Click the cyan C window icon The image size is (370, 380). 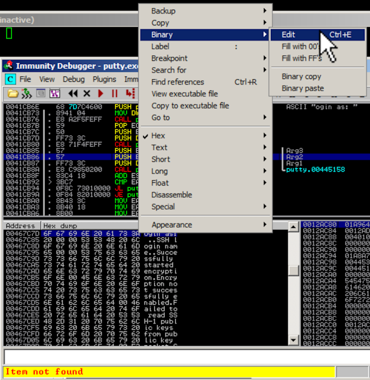click(x=10, y=79)
